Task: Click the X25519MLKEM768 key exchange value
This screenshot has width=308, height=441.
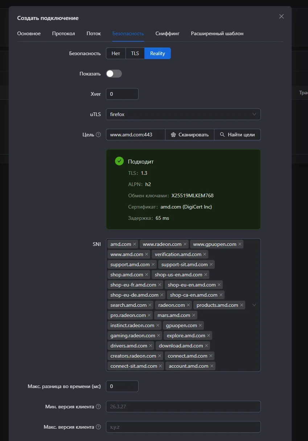Action: click(x=193, y=195)
